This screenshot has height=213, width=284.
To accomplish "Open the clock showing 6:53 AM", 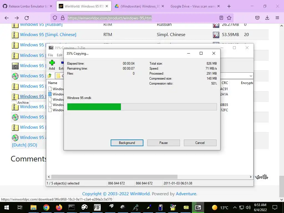I will point(260,207).
